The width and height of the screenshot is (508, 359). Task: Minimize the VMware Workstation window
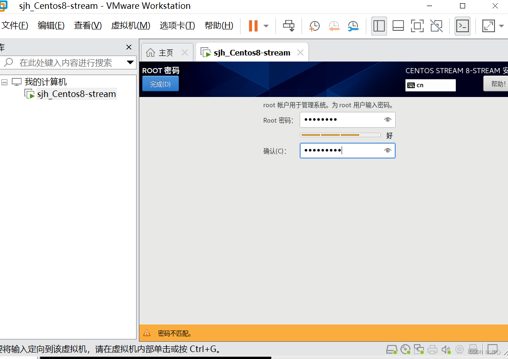[x=430, y=6]
